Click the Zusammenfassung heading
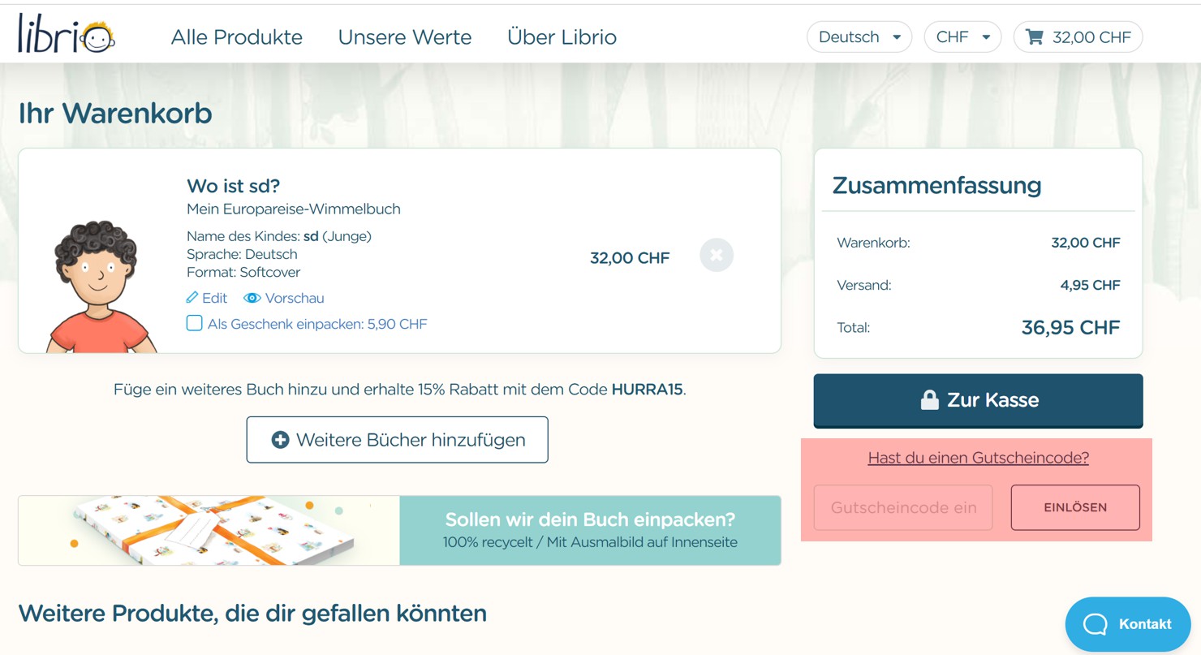 tap(936, 185)
